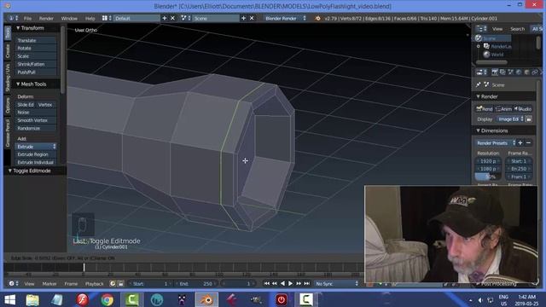Open the No Sync dropdown

pyautogui.click(x=337, y=284)
